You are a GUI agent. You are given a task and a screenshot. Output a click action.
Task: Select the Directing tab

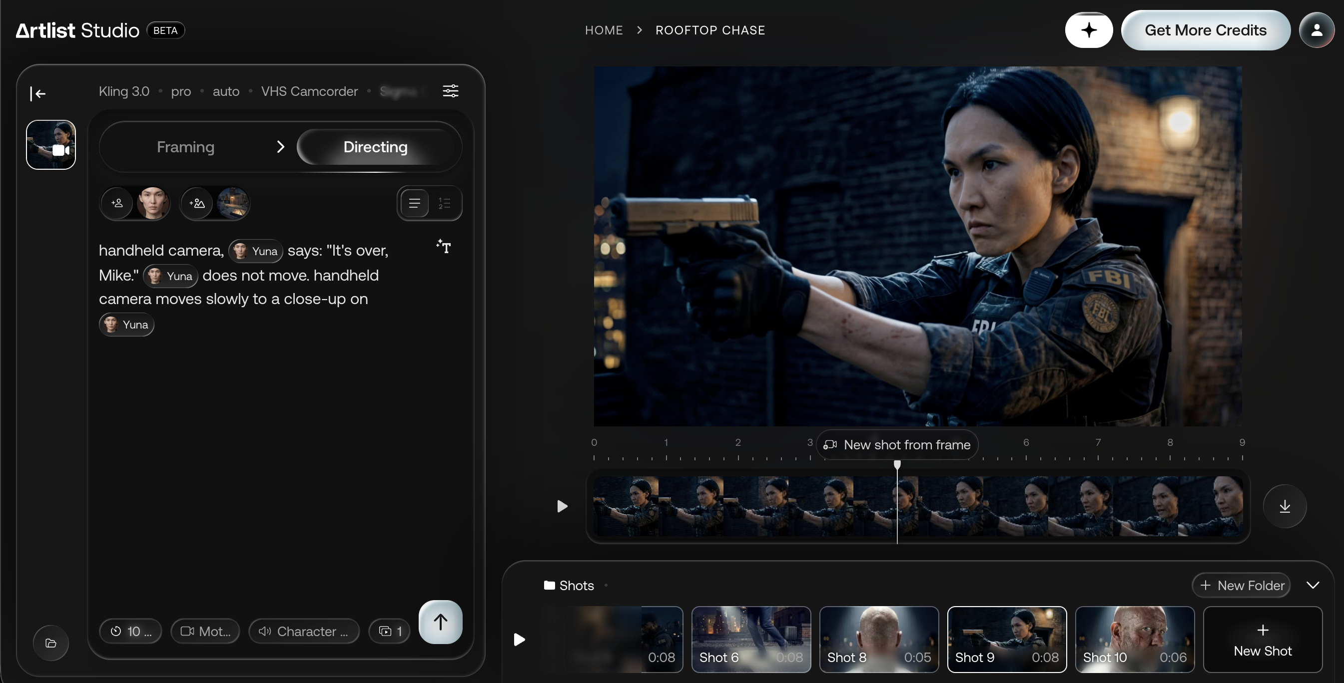point(376,147)
